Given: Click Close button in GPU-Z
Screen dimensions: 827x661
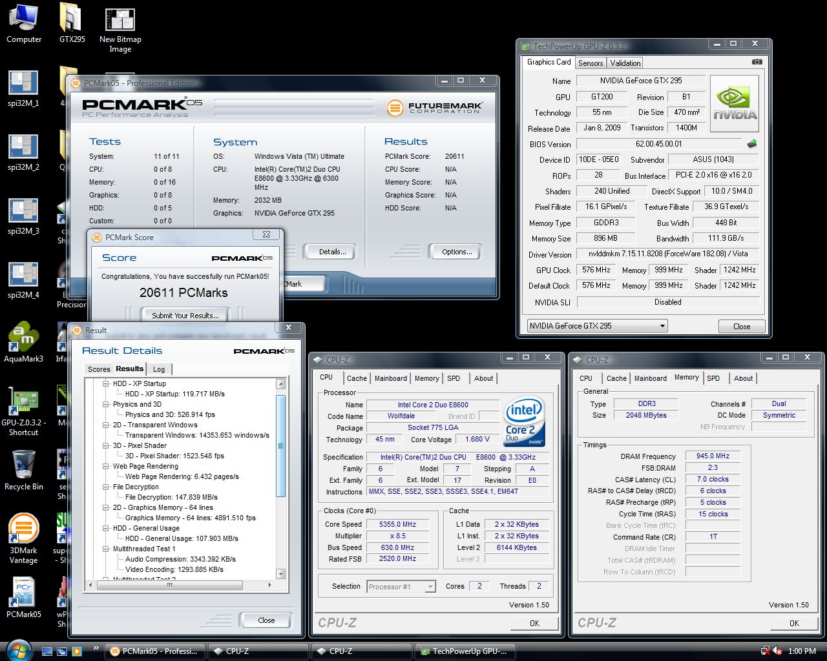Looking at the screenshot, I should [x=742, y=327].
